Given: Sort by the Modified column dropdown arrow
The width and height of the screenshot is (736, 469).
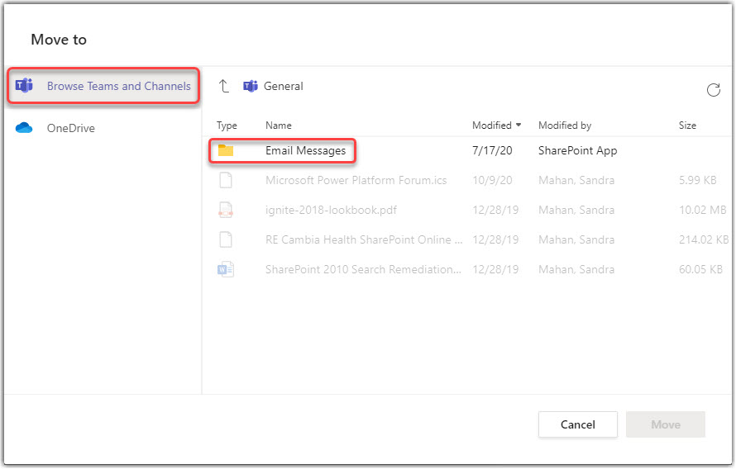Looking at the screenshot, I should tap(519, 126).
